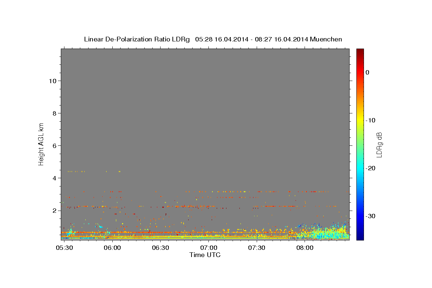432x288 pixels.
Task: Click the '07:00' time tick label
Action: pyautogui.click(x=208, y=248)
